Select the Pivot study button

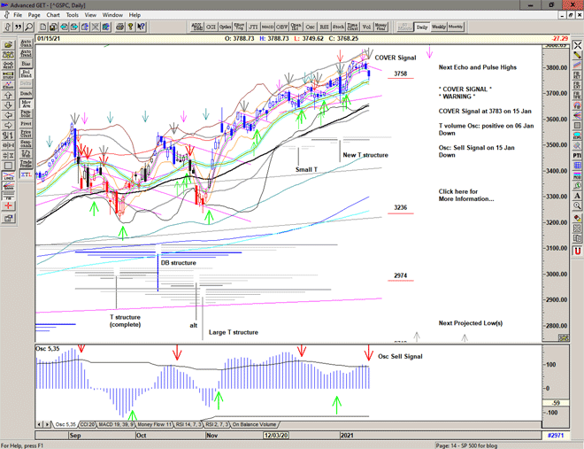[26, 123]
